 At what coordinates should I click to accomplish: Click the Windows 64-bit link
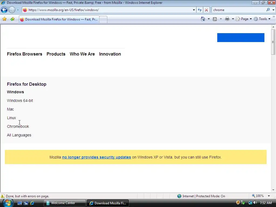(x=20, y=101)
